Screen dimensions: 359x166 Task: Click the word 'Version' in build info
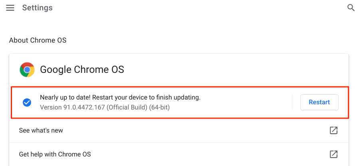[x=50, y=107]
